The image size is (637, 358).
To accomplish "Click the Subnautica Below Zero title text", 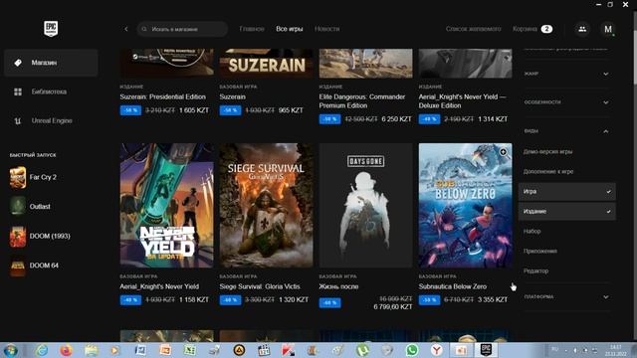I will click(x=453, y=286).
